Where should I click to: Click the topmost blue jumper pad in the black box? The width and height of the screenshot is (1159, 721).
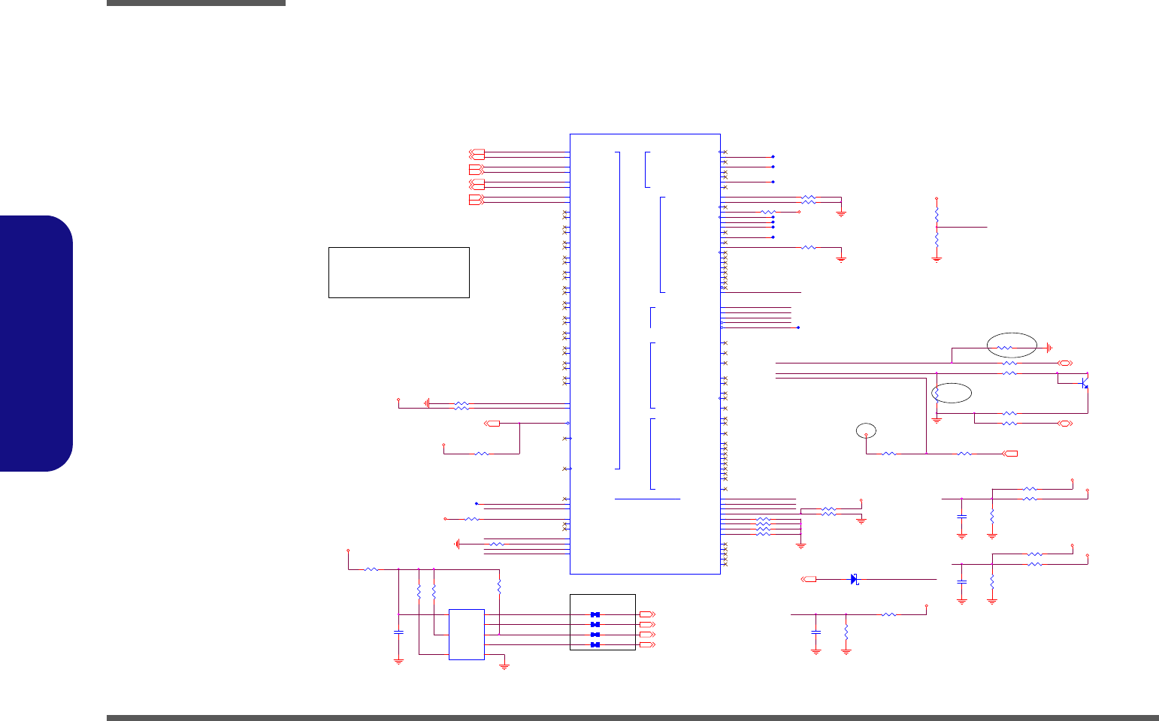coord(595,614)
